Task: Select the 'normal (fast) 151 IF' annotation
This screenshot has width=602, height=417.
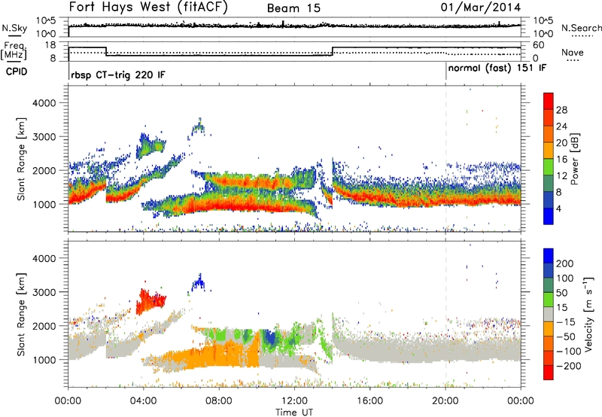Action: tap(497, 68)
